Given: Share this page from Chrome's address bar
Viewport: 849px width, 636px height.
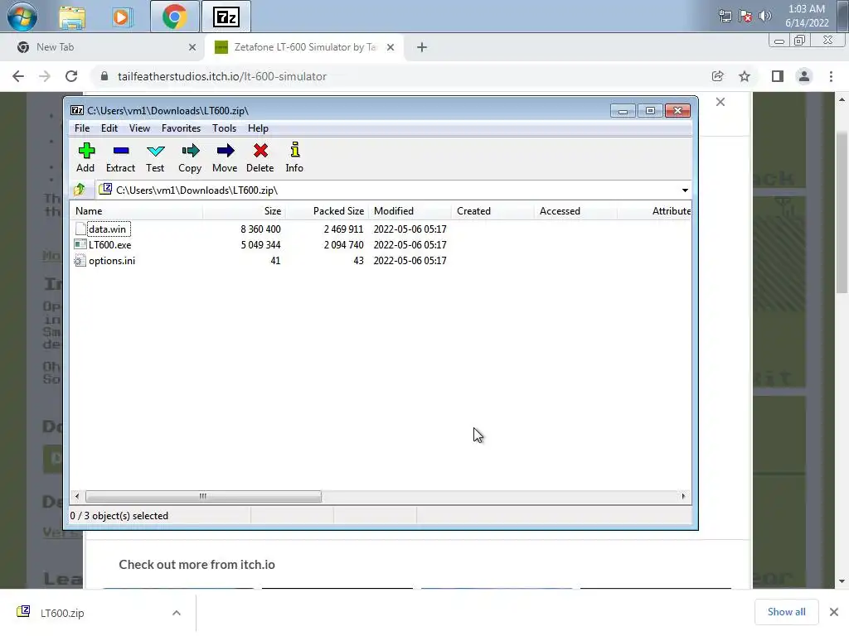Looking at the screenshot, I should (x=718, y=76).
